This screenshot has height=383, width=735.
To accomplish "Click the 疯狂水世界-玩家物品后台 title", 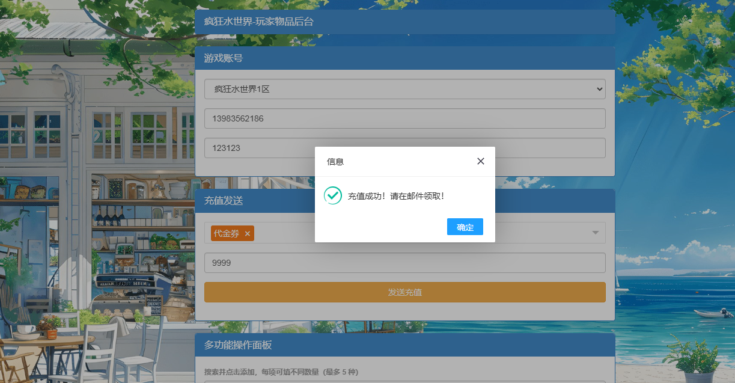I will pos(259,22).
